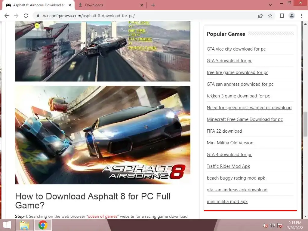The image size is (308, 231).
Task: Click the muted speaker tray icon
Action: 265,225
